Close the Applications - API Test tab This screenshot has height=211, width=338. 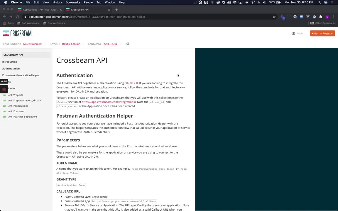point(61,10)
